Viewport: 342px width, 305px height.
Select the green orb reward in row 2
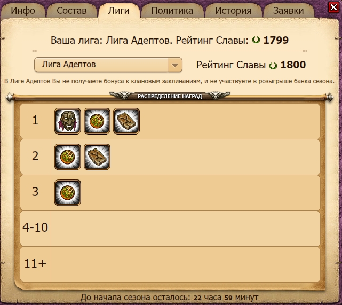pos(68,157)
